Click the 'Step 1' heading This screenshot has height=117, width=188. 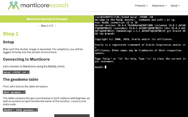point(11,34)
